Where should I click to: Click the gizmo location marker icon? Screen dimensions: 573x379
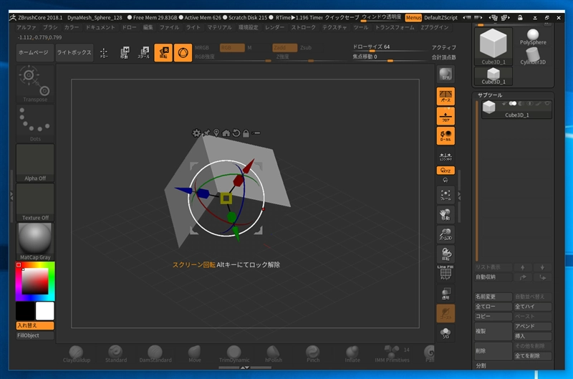tap(216, 133)
